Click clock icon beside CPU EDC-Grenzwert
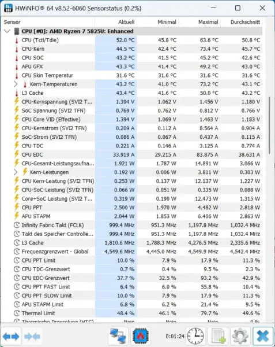 pyautogui.click(x=17, y=278)
